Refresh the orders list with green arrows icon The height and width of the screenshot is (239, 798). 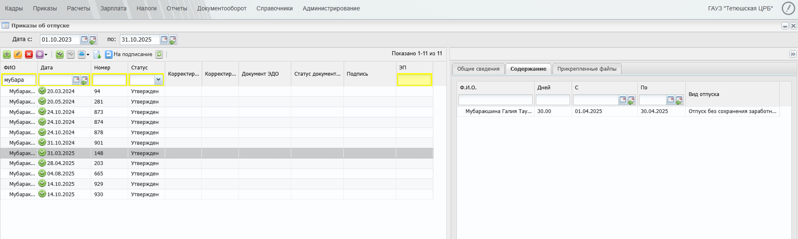[x=159, y=54]
